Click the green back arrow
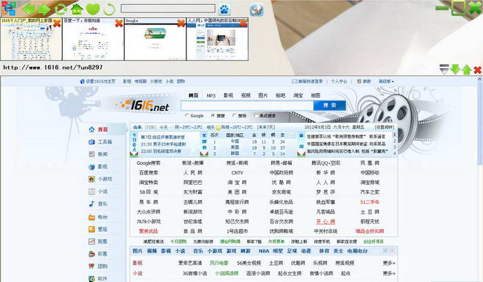The width and height of the screenshot is (483, 282). tap(28, 9)
